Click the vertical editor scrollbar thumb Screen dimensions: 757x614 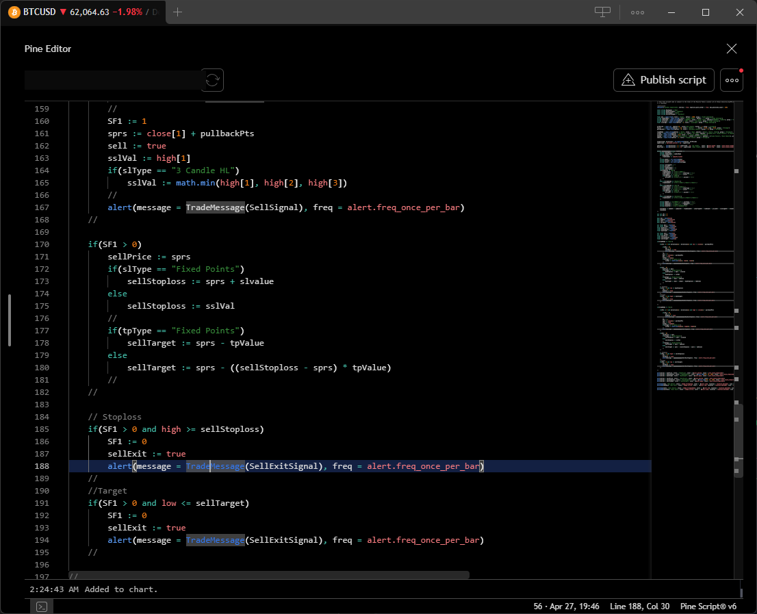coord(738,440)
